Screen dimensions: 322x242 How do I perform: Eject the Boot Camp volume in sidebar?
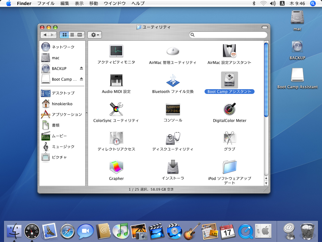click(x=81, y=79)
